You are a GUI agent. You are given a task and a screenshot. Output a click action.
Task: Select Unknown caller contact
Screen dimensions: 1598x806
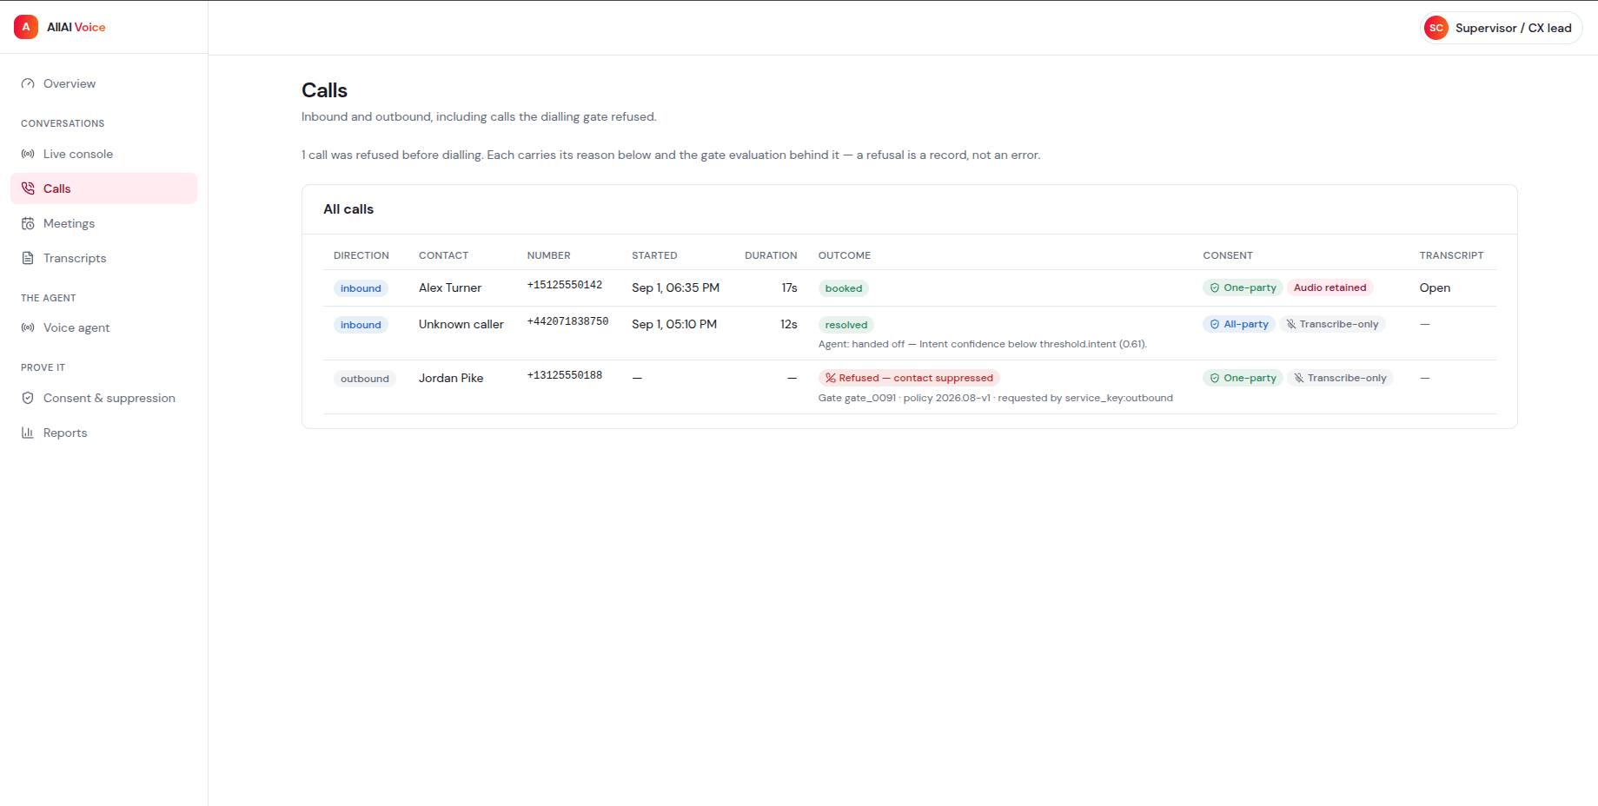point(461,324)
